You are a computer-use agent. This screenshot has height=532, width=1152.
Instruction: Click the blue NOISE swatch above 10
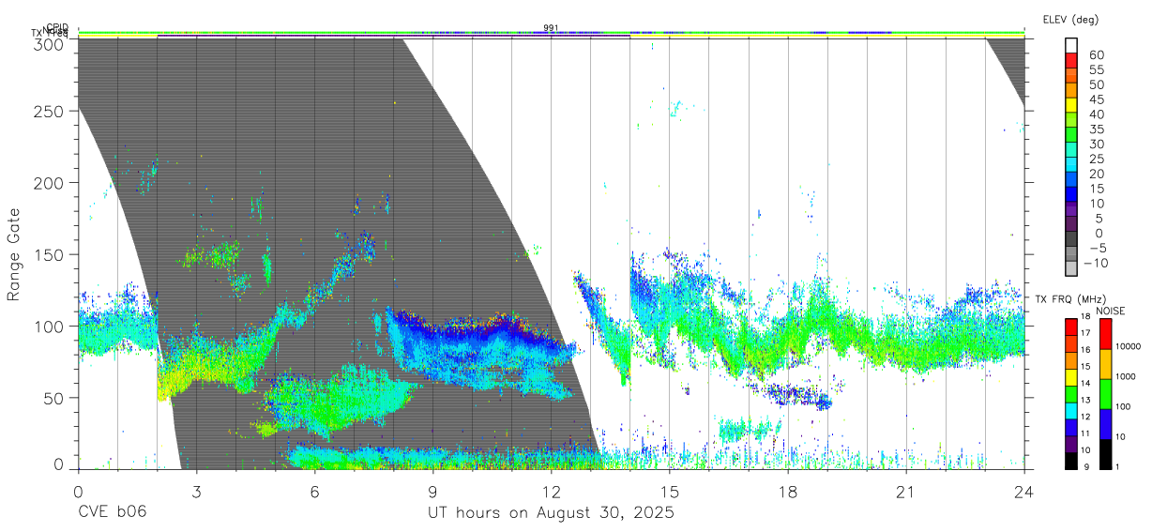(1105, 424)
